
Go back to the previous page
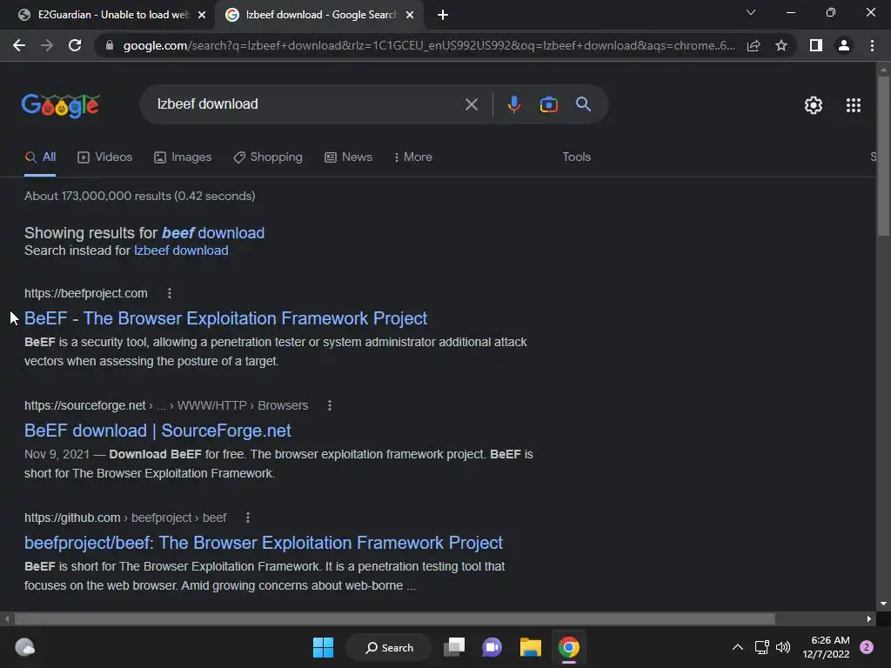[19, 45]
